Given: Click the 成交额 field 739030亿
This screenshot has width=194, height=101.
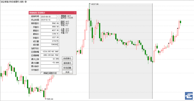Looking at the screenshot, I should [50, 45].
